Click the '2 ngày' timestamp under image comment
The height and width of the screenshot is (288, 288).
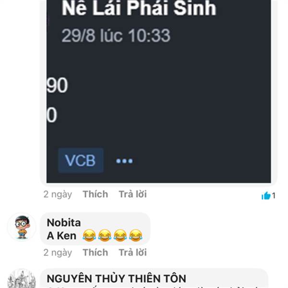58,194
